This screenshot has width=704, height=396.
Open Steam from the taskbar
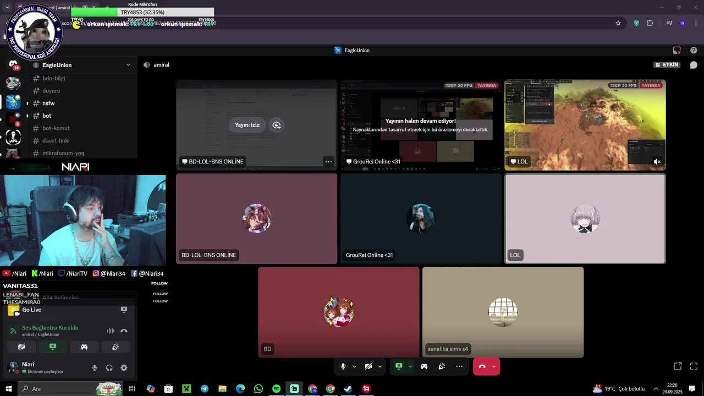[x=348, y=389]
